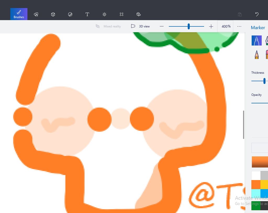Click the Paste clipboard icon
Screen dimensions: 268x213
240,14
